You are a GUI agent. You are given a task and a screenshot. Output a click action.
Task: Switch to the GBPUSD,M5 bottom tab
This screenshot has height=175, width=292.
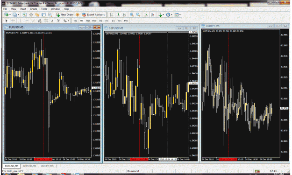point(29,166)
